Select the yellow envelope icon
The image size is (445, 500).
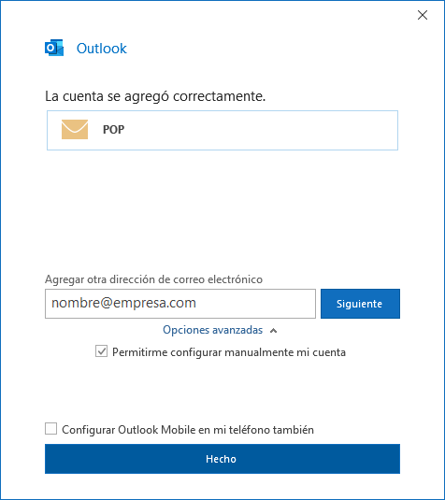click(75, 130)
